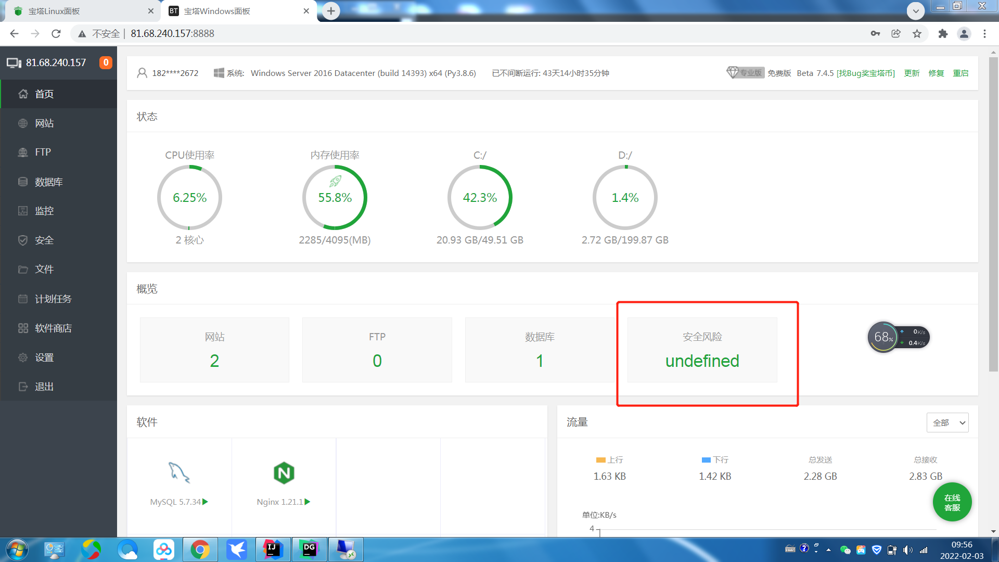Click the 在线客服 support button

coord(952,502)
